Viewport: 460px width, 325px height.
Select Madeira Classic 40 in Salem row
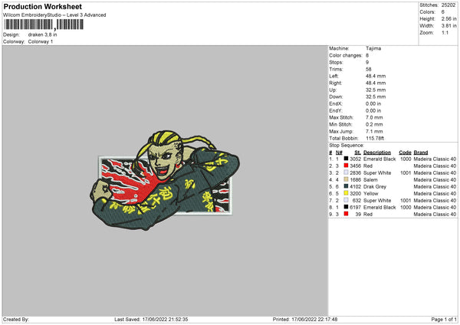(435, 179)
